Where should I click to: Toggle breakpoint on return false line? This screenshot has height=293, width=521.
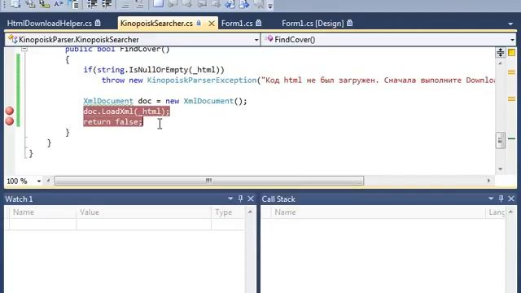point(10,121)
